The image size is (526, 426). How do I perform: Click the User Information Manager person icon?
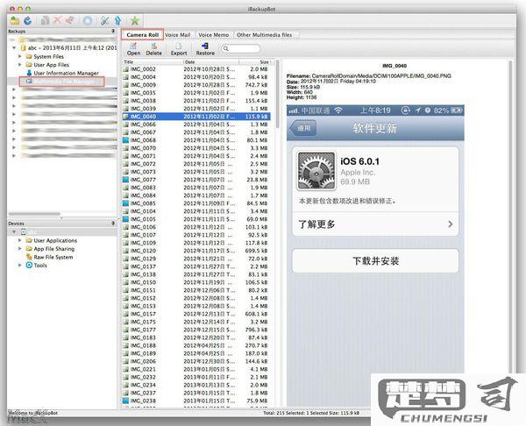pyautogui.click(x=29, y=73)
